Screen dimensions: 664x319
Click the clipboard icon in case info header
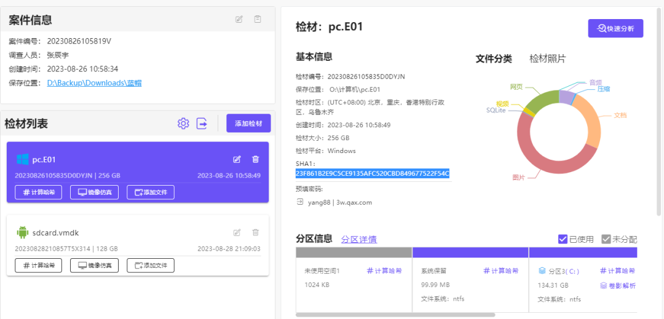(258, 19)
